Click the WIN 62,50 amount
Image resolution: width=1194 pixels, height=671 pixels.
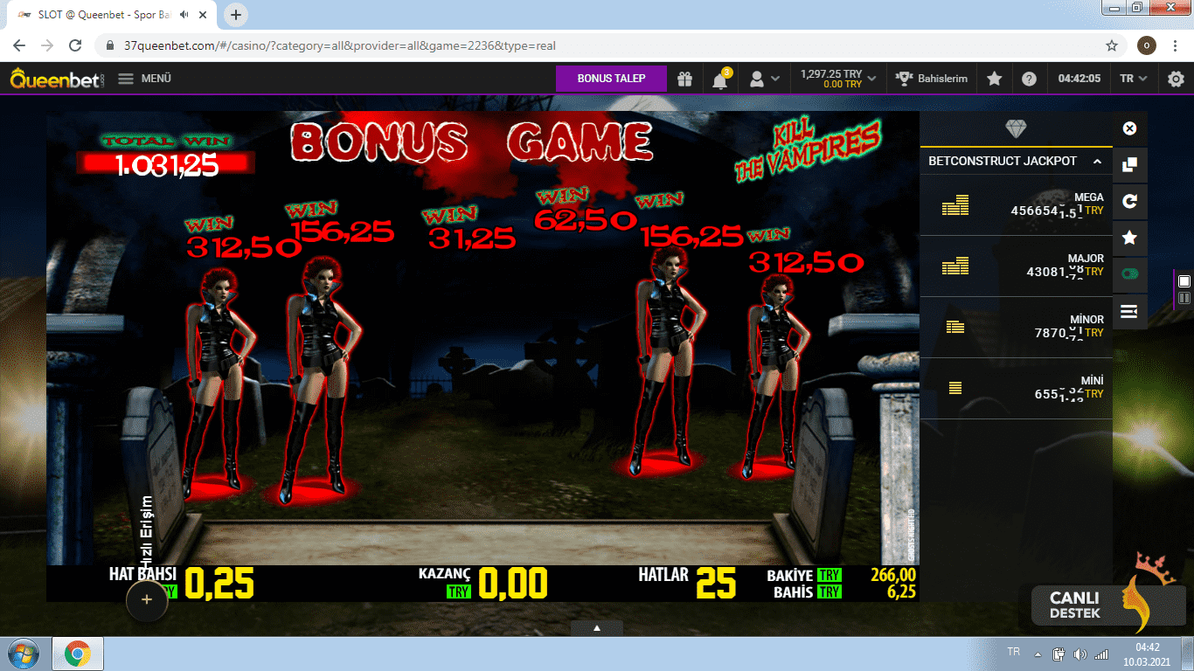pos(585,219)
